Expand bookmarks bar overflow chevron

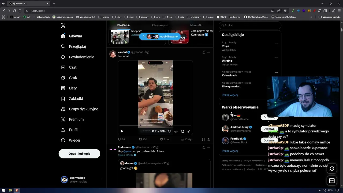click(x=311, y=17)
